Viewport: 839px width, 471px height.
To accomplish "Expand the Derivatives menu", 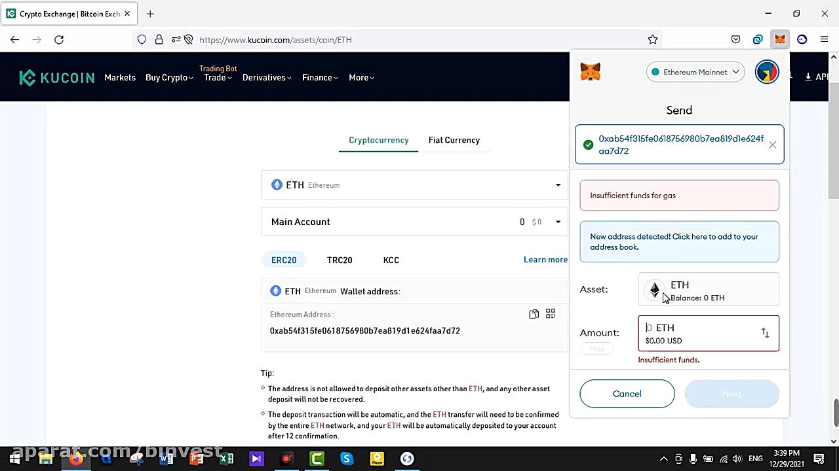I will pyautogui.click(x=267, y=78).
